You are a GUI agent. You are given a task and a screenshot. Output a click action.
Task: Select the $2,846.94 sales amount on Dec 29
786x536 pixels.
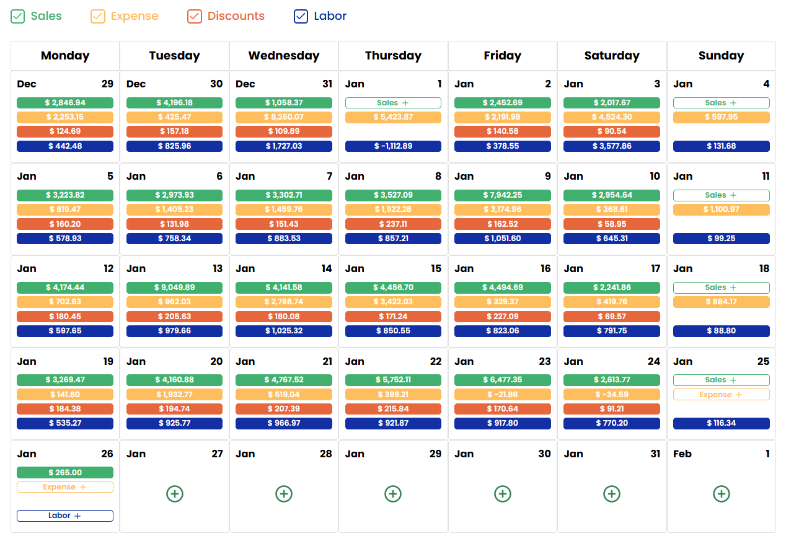point(64,102)
